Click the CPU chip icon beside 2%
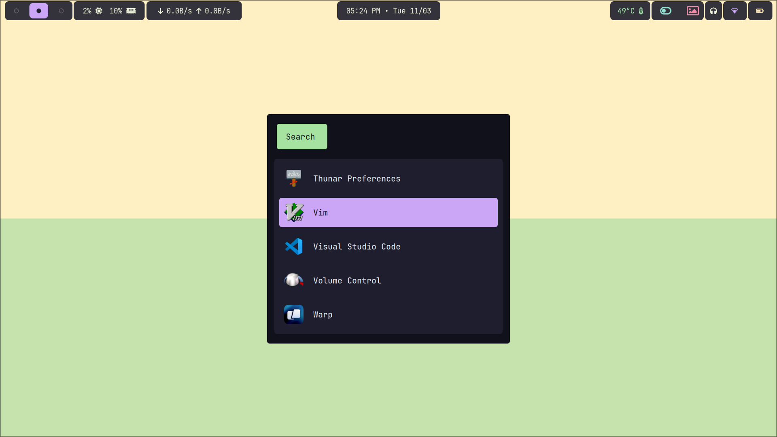Viewport: 777px width, 437px height. (x=99, y=11)
